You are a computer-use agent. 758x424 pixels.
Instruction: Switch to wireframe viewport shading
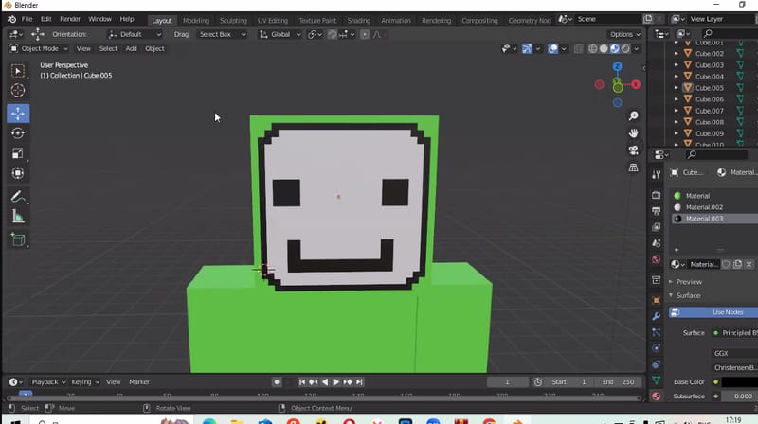[593, 49]
